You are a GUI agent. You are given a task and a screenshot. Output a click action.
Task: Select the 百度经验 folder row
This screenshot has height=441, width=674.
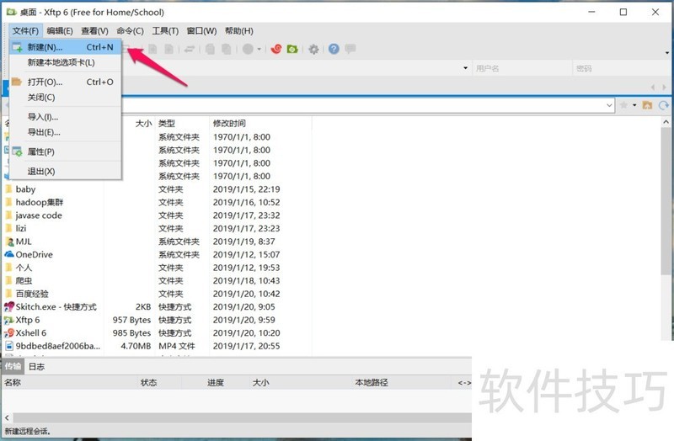pos(158,294)
